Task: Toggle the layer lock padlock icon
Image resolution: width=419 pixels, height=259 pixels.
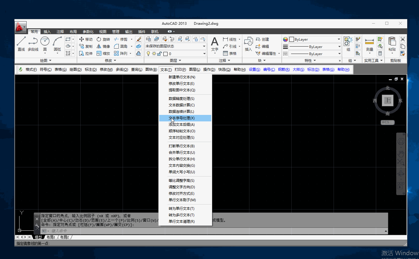Action: coord(160,54)
